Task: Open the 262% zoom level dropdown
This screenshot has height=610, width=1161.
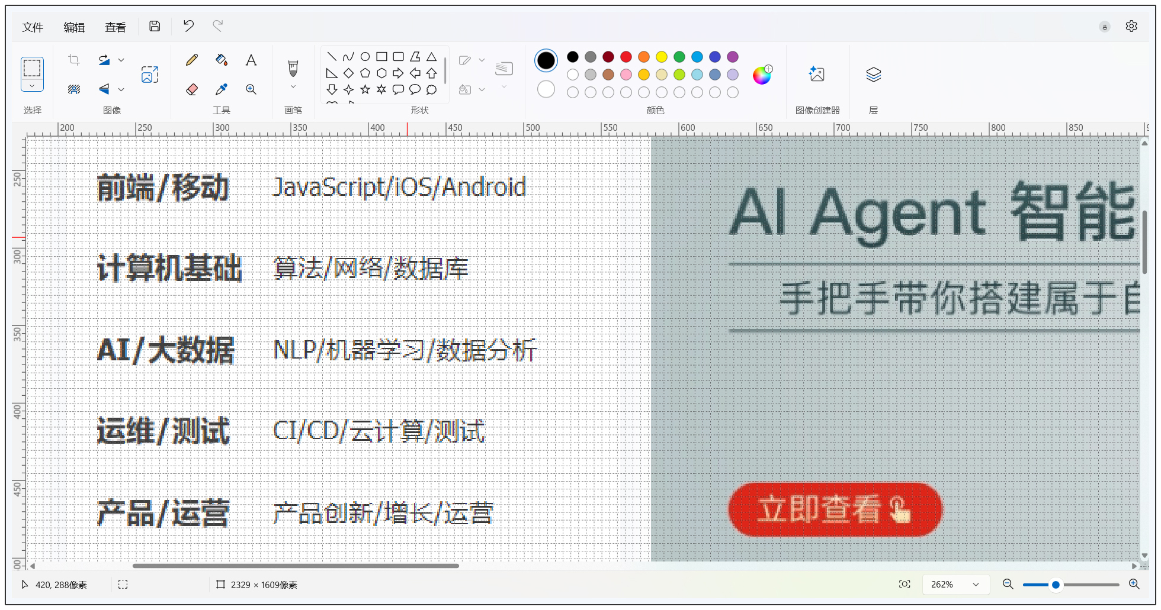Action: click(x=956, y=585)
